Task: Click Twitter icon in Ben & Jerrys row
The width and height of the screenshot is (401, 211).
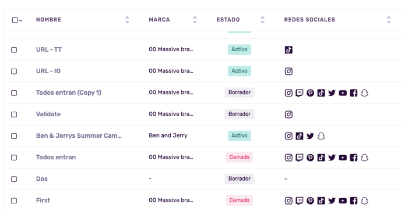Action: [310, 136]
